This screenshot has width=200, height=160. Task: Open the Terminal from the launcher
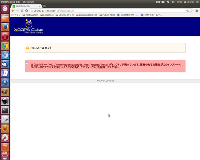point(5,110)
